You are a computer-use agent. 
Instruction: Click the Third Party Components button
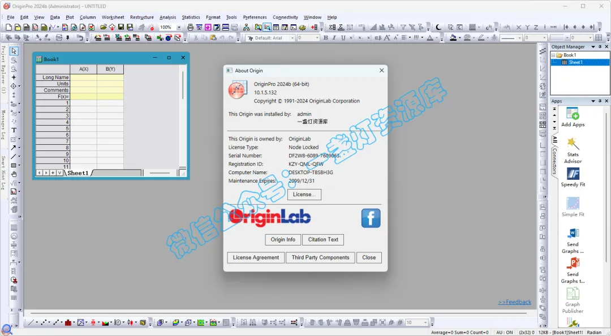click(320, 257)
